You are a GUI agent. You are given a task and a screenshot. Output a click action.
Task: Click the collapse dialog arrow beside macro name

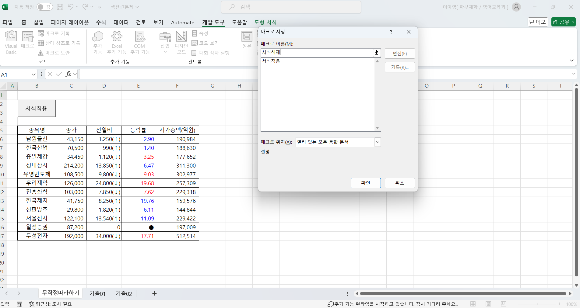(x=377, y=53)
